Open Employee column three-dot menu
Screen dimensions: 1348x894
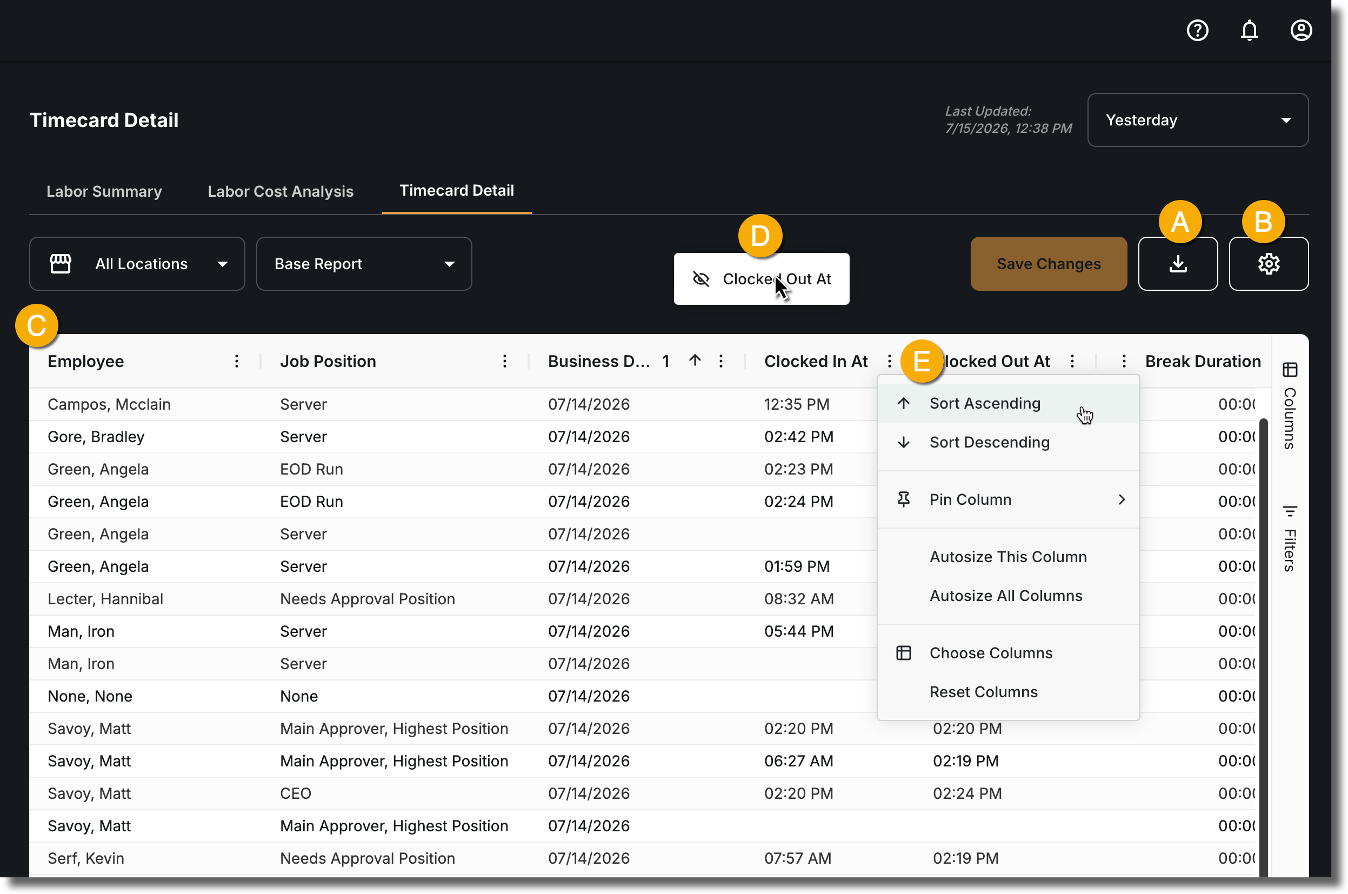[237, 361]
